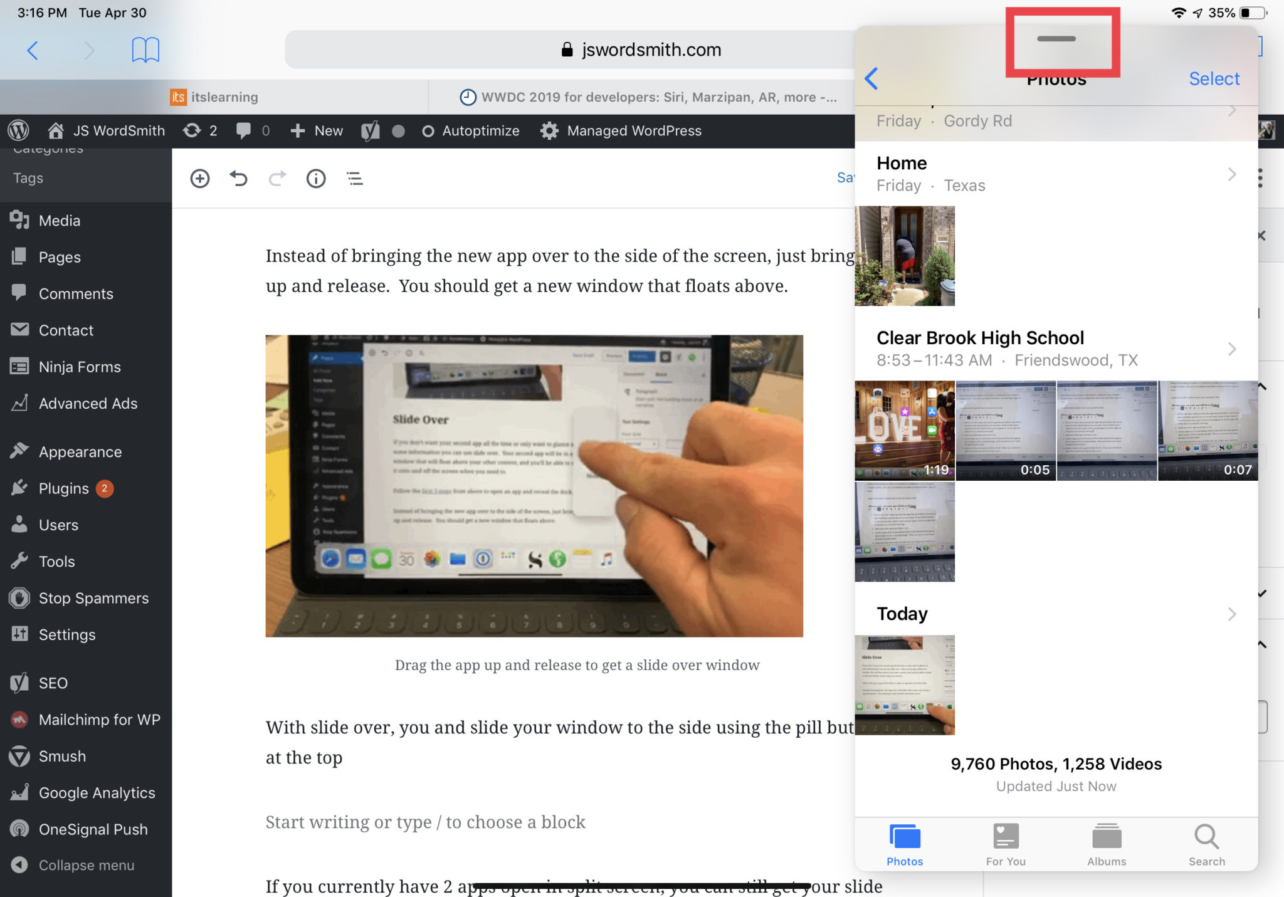The image size is (1284, 897).
Task: Open Appearance menu item
Action: [80, 452]
